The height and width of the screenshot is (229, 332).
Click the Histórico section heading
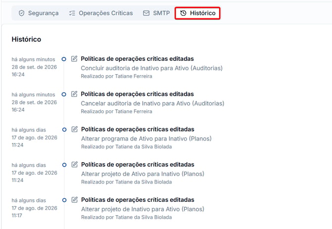pos(26,39)
